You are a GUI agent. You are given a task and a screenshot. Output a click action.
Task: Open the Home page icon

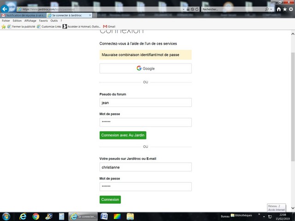(279, 9)
